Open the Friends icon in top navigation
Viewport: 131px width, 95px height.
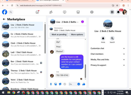51,12
